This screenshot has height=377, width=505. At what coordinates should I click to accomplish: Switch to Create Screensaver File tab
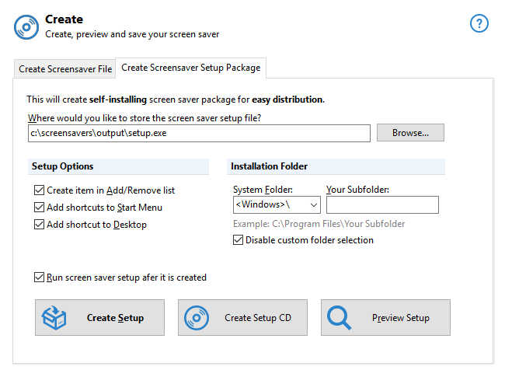(x=65, y=69)
